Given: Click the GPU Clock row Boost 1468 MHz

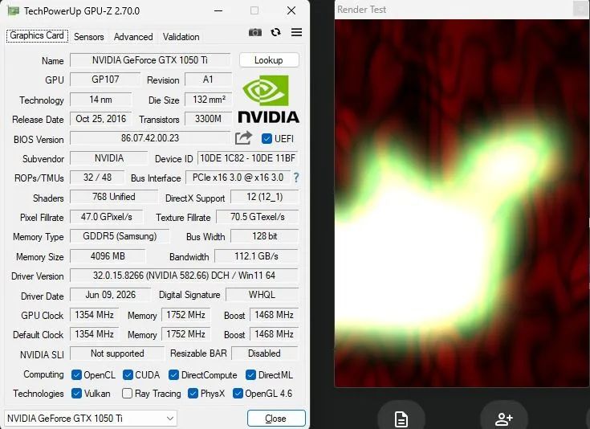Looking at the screenshot, I should [x=274, y=315].
